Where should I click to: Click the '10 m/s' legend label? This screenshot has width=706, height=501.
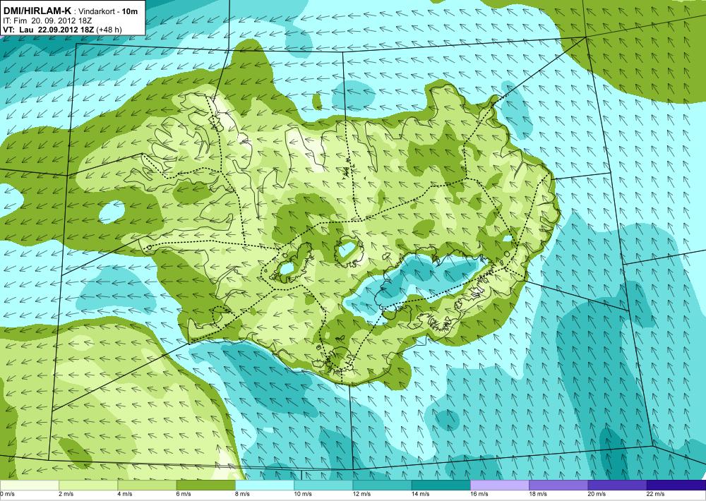[303, 494]
